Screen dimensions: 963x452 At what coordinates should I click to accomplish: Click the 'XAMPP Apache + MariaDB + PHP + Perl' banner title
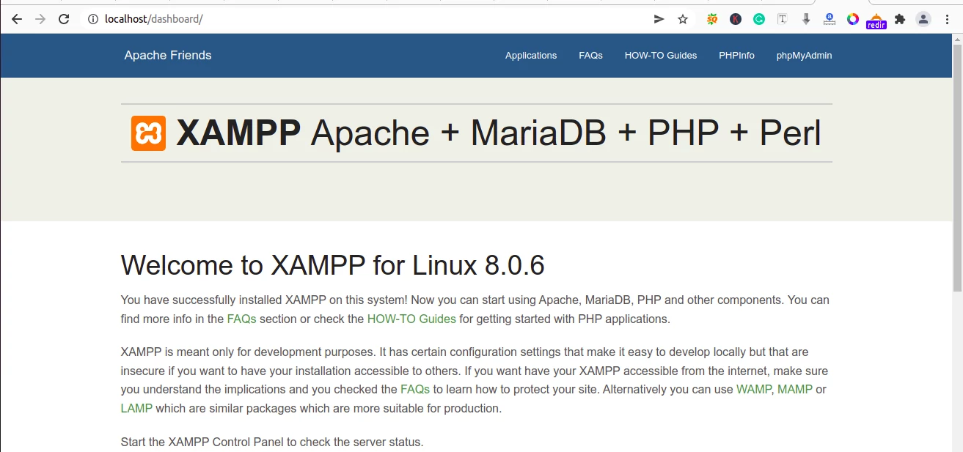[x=498, y=133]
